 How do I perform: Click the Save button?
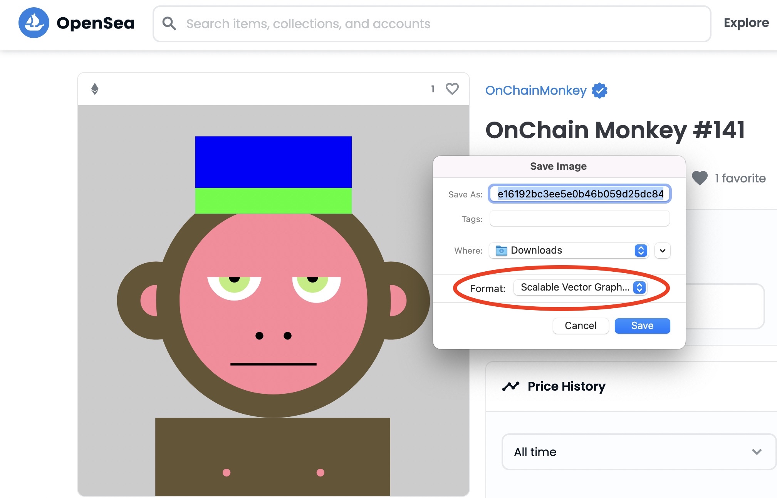[642, 326]
